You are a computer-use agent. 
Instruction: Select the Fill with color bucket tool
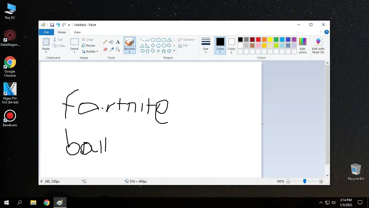(x=111, y=42)
